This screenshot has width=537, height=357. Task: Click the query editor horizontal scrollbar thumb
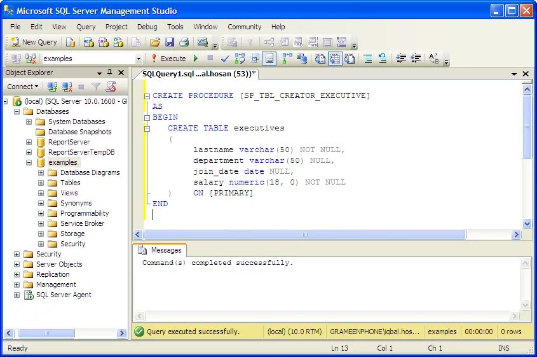pyautogui.click(x=305, y=235)
